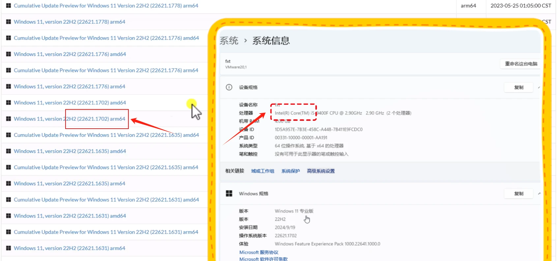Click arm64 architecture cell in top row
557x261 pixels.
pos(468,6)
